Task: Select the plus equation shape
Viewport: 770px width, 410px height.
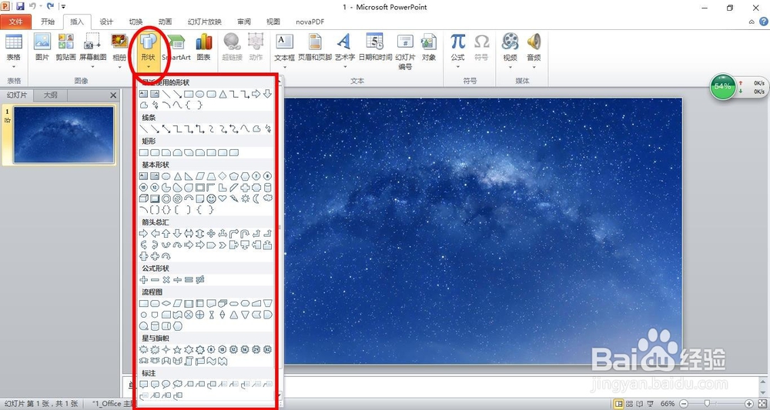Action: pos(143,279)
